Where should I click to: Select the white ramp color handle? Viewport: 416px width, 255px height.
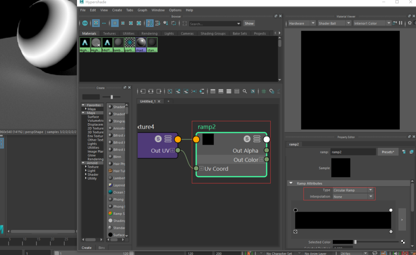(391, 210)
